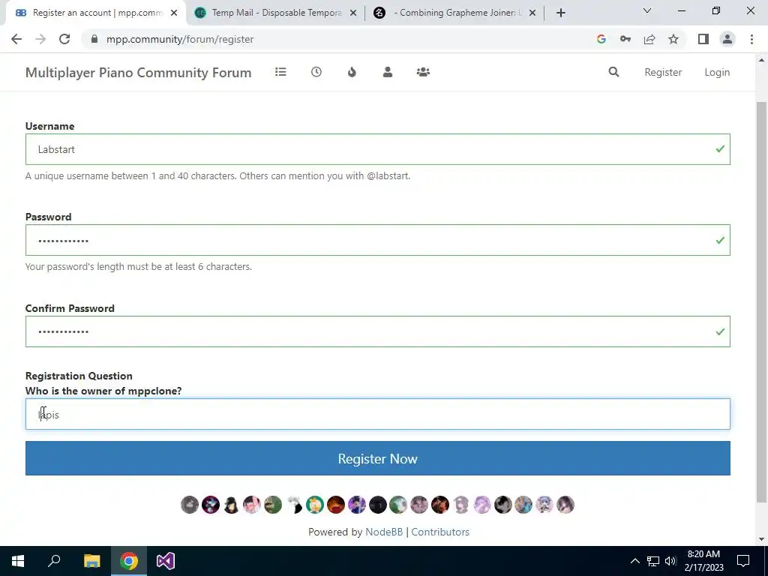This screenshot has width=768, height=576.
Task: Click the browser Forward arrow
Action: coord(40,39)
